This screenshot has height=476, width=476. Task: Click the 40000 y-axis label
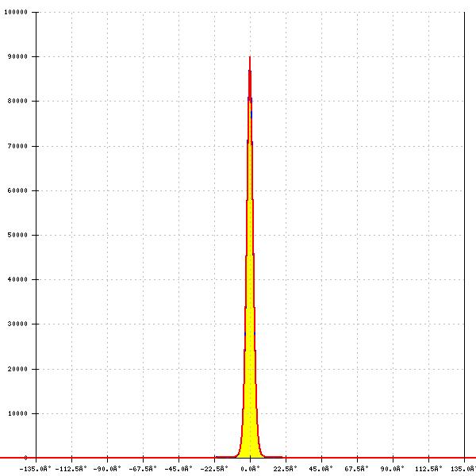pos(17,279)
